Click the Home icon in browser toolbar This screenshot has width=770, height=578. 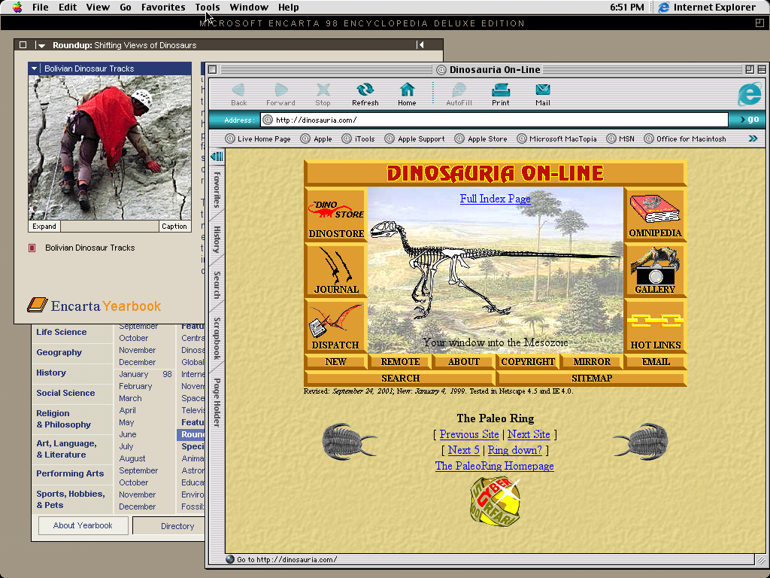coord(407,92)
